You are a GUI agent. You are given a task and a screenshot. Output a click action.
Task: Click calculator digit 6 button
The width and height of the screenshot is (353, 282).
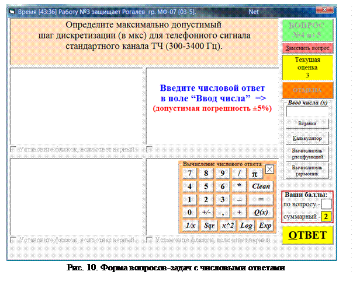coord(223,186)
